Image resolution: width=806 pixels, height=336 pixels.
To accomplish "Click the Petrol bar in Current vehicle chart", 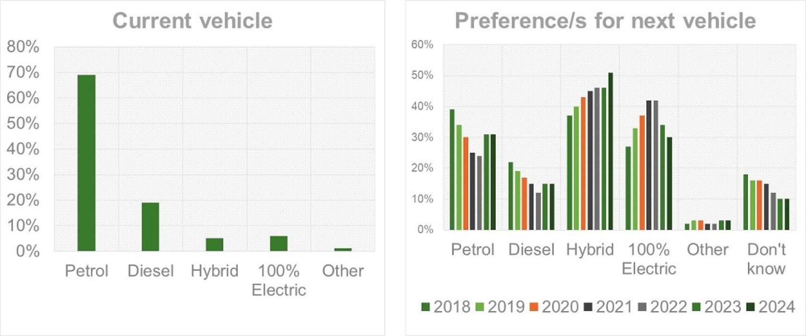I will point(86,163).
